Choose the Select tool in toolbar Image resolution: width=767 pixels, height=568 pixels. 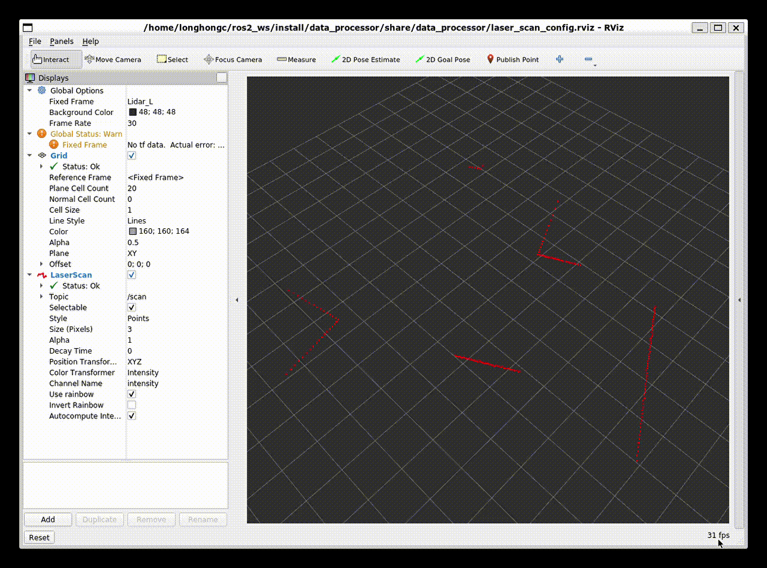tap(172, 59)
